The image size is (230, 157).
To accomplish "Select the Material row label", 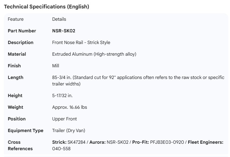I will point(17,54).
